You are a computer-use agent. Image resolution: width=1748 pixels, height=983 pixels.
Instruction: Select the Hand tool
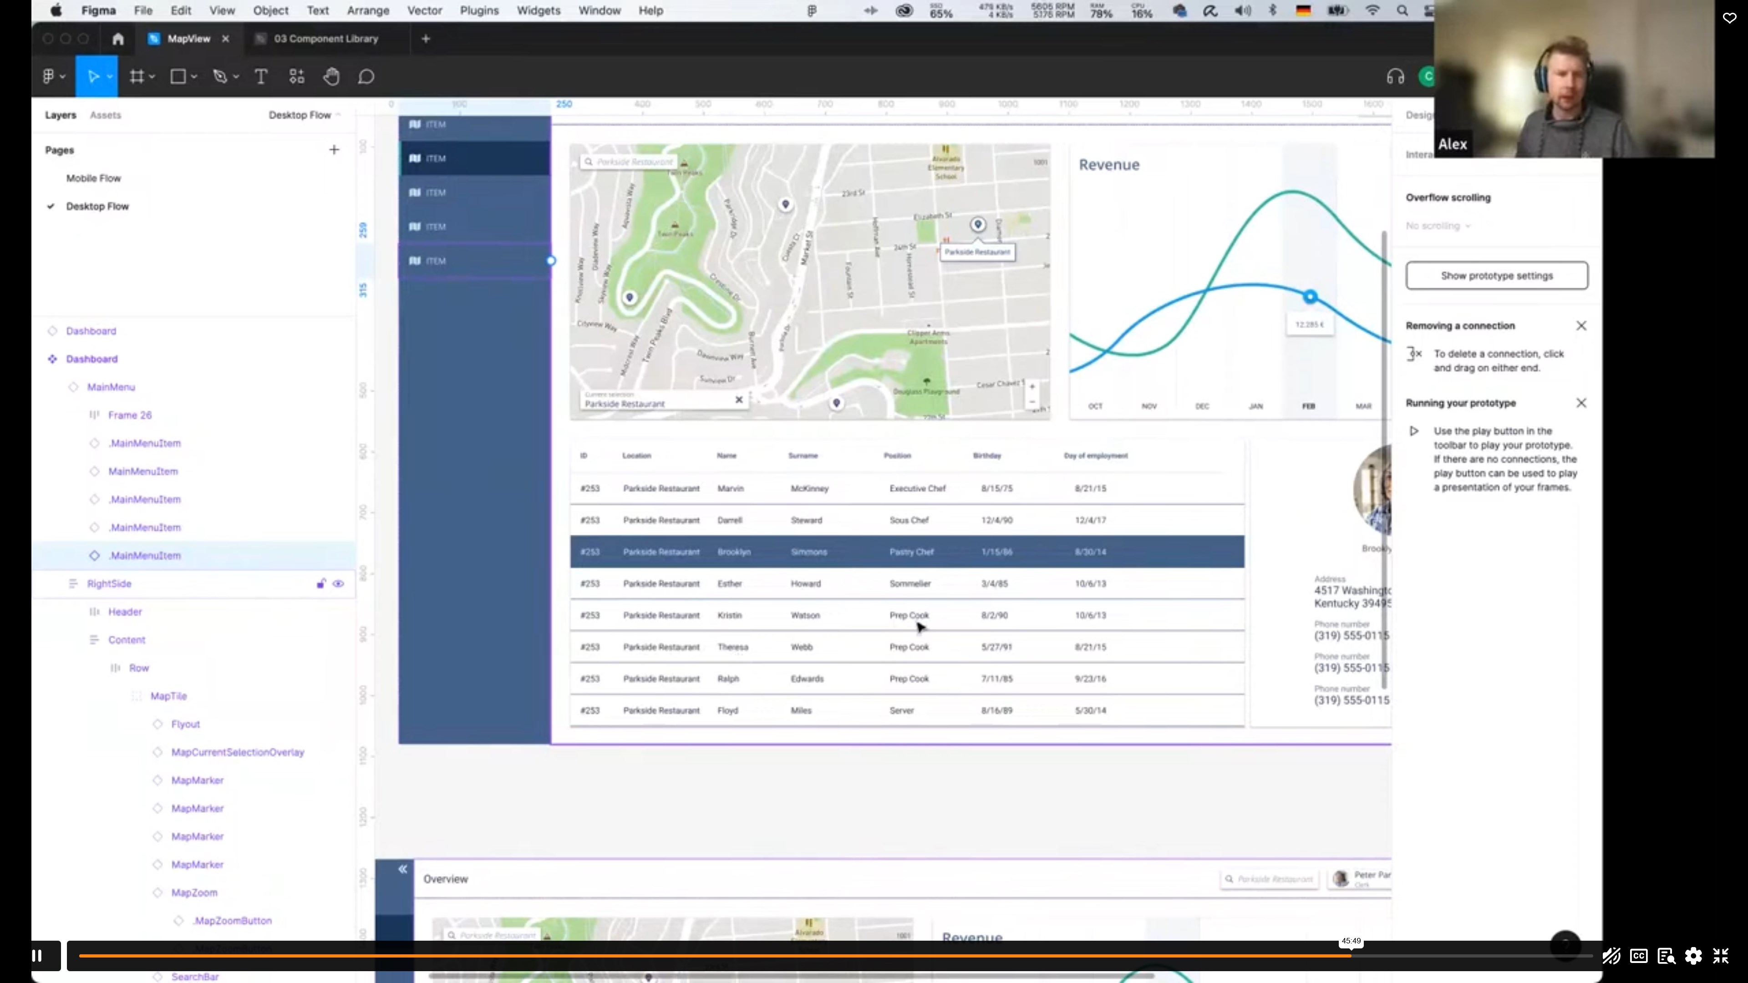331,76
